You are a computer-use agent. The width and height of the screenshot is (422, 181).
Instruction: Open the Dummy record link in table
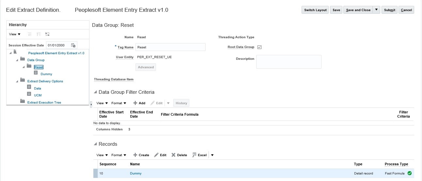(x=136, y=173)
